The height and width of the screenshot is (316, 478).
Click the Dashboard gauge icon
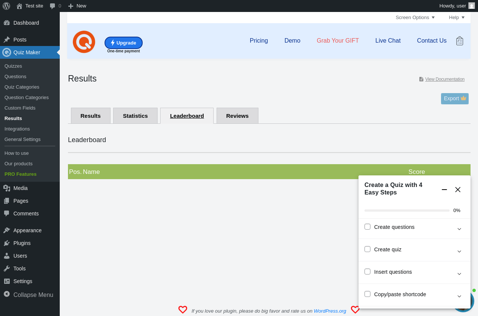click(x=7, y=23)
